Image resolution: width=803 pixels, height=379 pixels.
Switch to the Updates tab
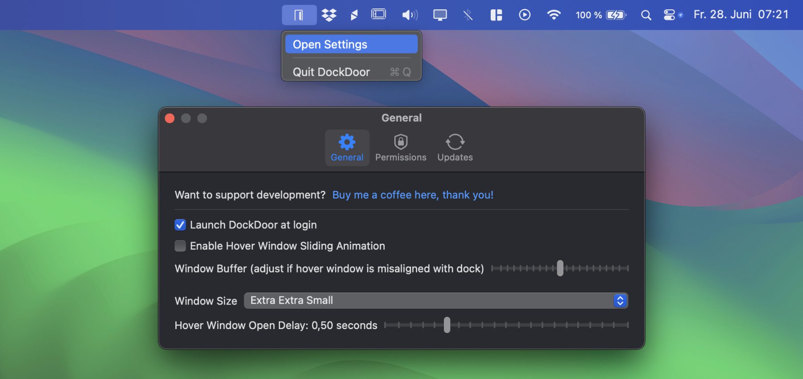tap(455, 148)
